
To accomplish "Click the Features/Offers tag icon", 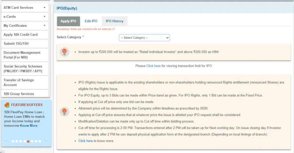I will pyautogui.click(x=7, y=105).
